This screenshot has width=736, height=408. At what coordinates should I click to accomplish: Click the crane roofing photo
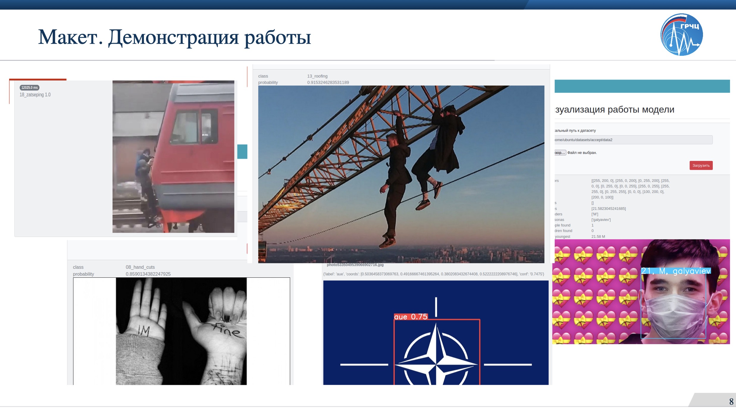[401, 174]
